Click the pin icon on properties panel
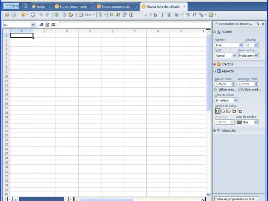 point(258,24)
